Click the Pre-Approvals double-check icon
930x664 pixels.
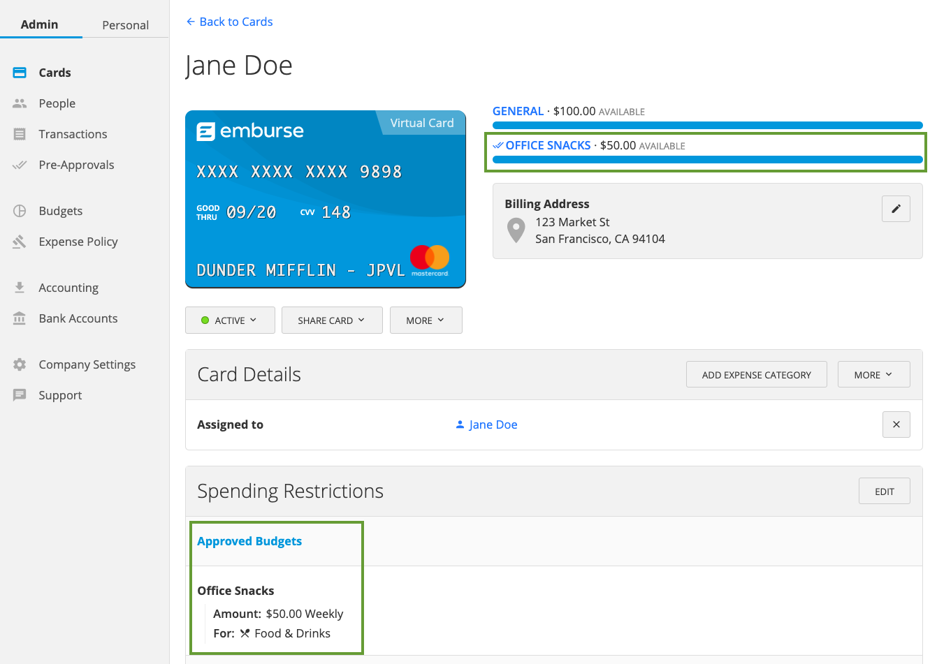click(20, 165)
